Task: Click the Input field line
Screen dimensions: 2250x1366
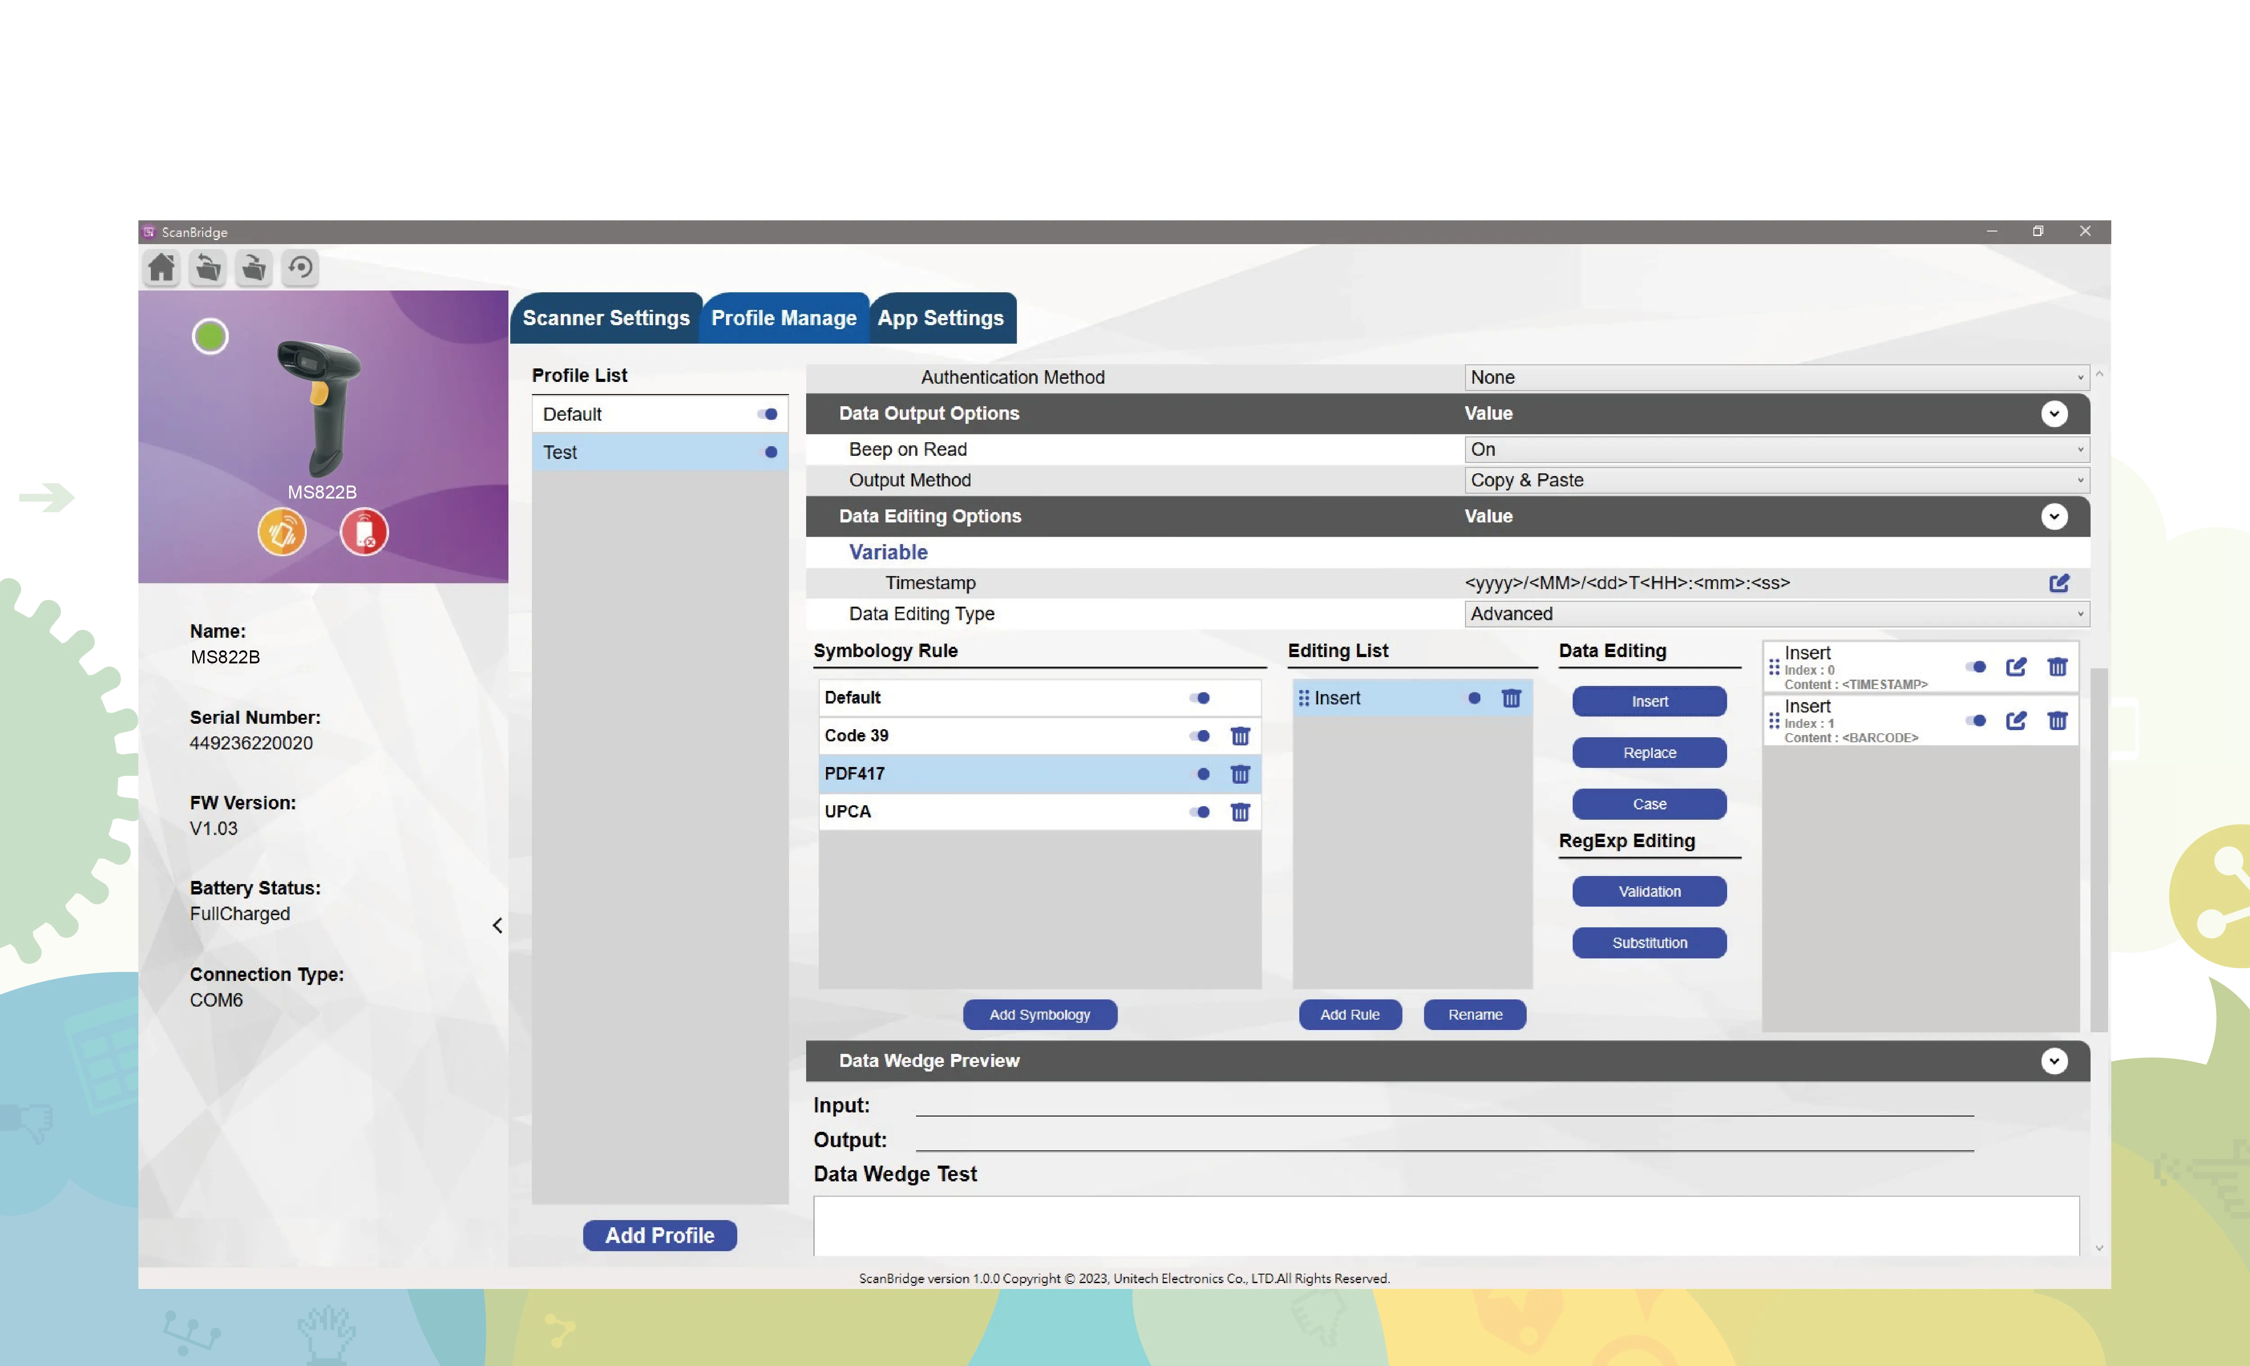Action: (x=1445, y=1106)
